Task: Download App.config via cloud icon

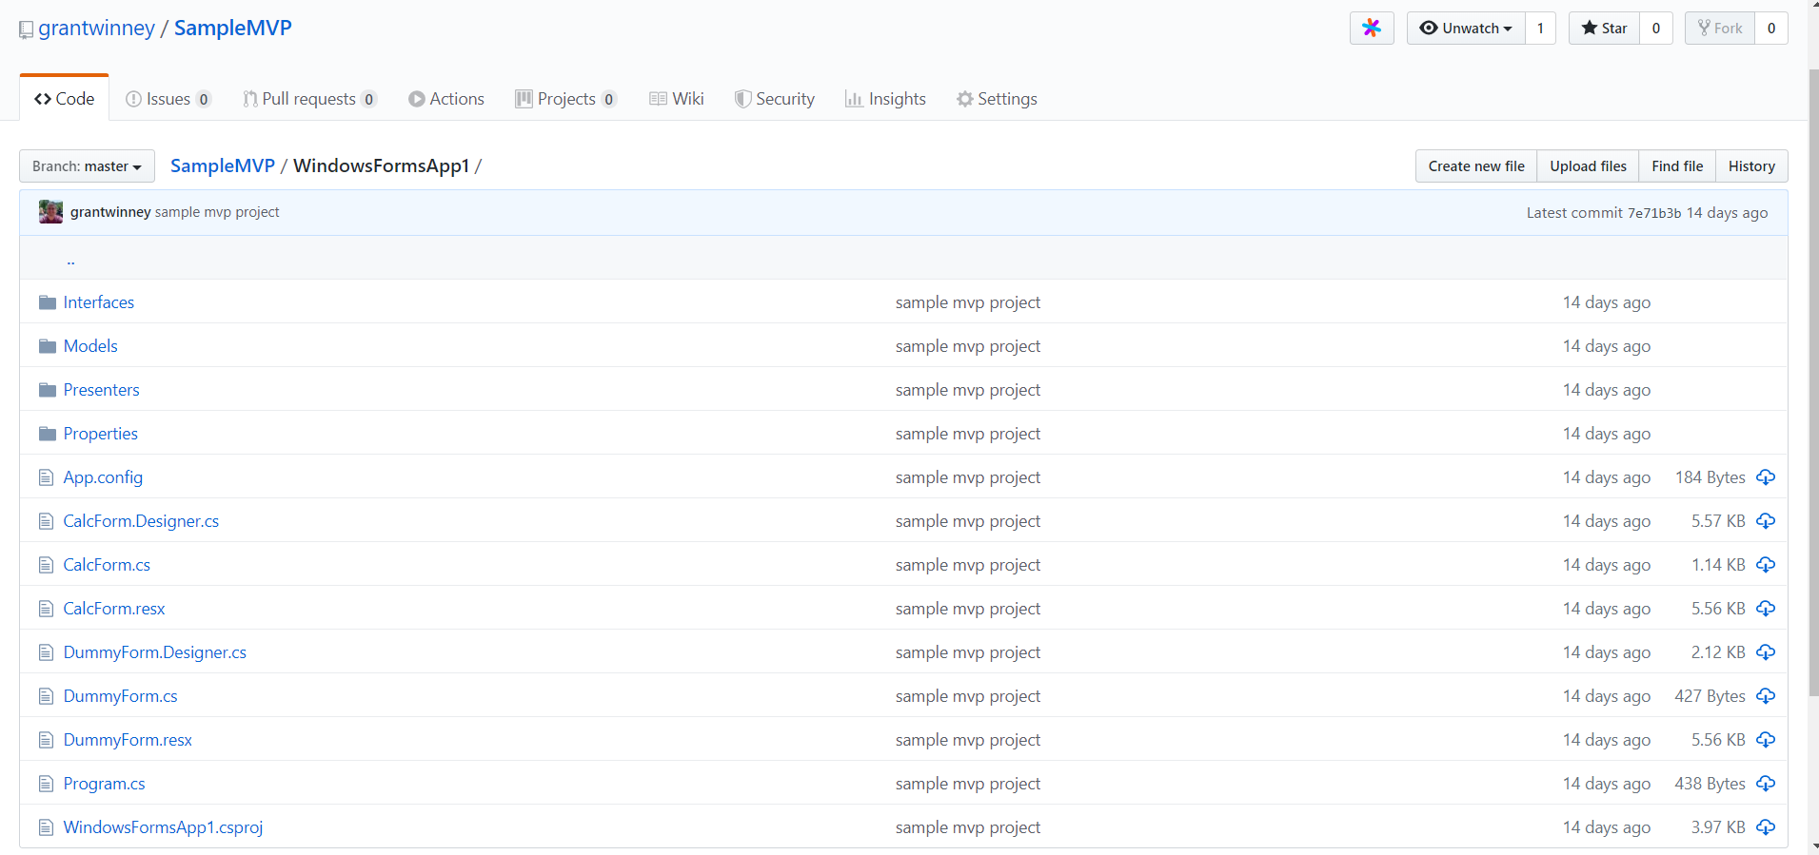Action: [1766, 477]
